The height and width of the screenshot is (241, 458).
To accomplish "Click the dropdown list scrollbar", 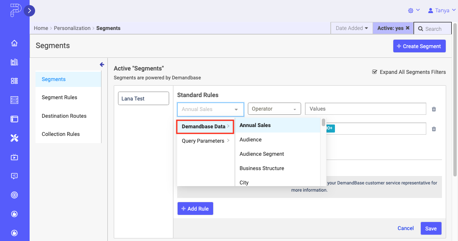I will point(324,123).
